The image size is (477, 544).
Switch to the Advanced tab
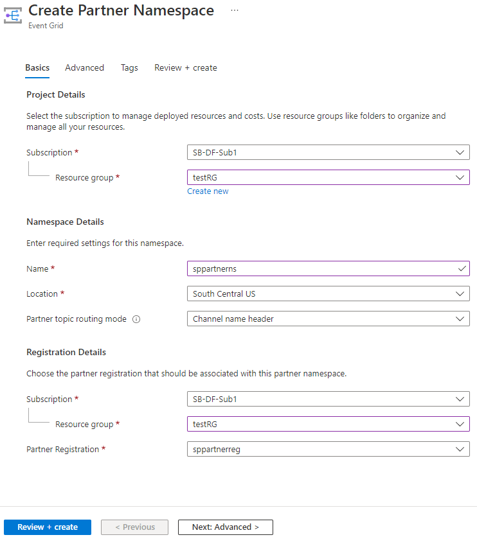[x=84, y=67]
